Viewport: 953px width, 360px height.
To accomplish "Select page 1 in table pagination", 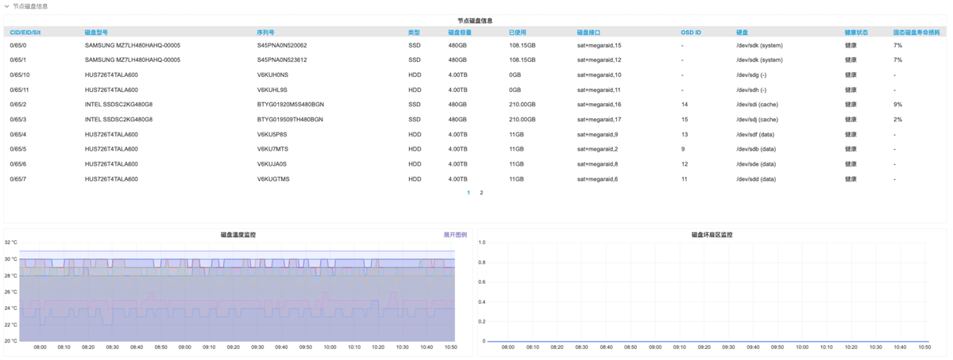I will (469, 193).
